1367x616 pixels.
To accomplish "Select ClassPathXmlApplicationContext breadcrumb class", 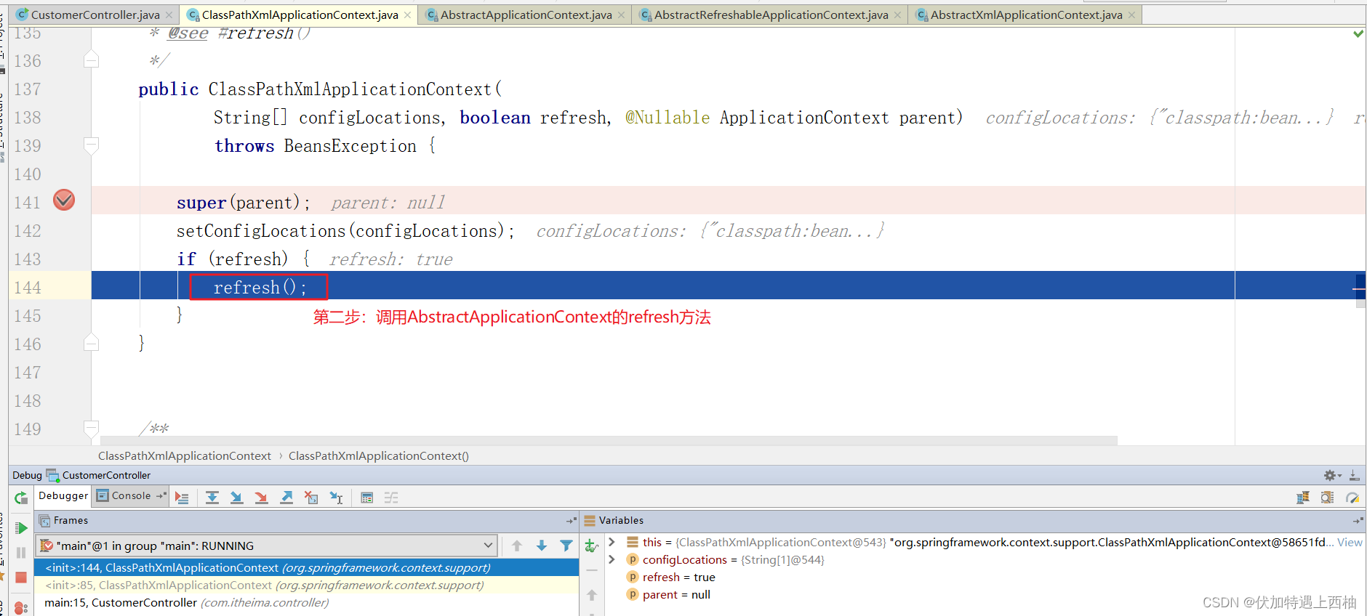I will coord(185,455).
